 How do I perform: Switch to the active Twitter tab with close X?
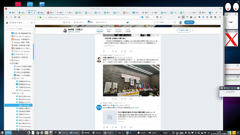point(31,12)
